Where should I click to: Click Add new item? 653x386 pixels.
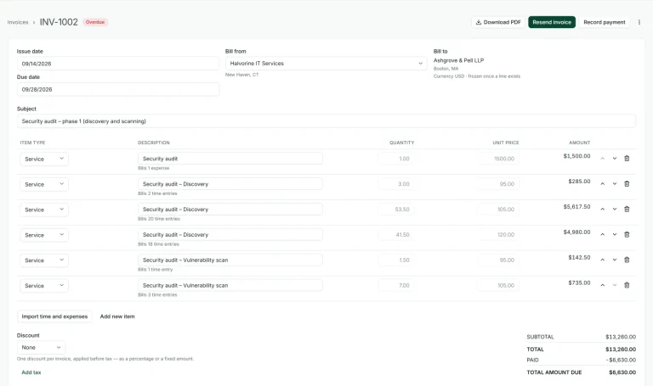click(x=117, y=316)
